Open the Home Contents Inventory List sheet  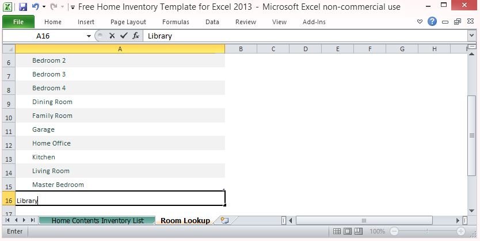97,220
